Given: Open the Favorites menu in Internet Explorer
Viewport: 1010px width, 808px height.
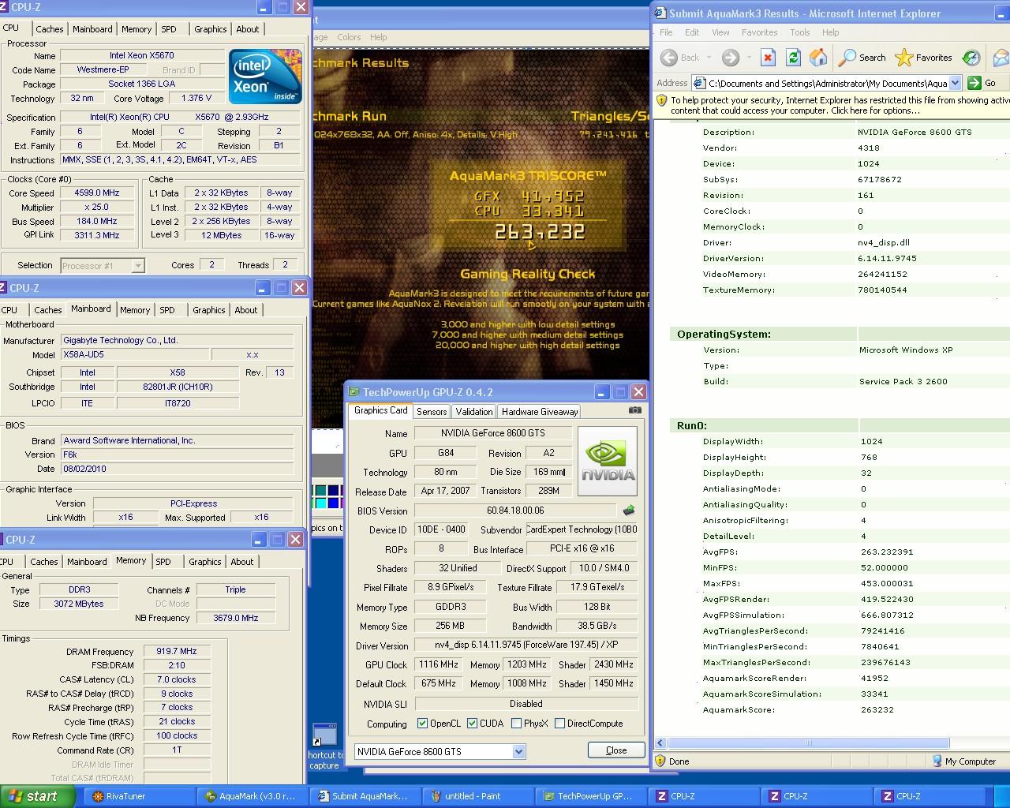Looking at the screenshot, I should pyautogui.click(x=760, y=32).
